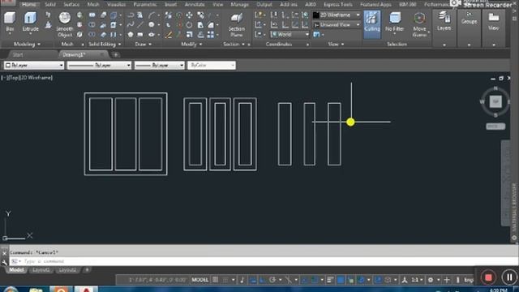Switch to the Surface ribbon tab
The width and height of the screenshot is (519, 292).
(71, 5)
